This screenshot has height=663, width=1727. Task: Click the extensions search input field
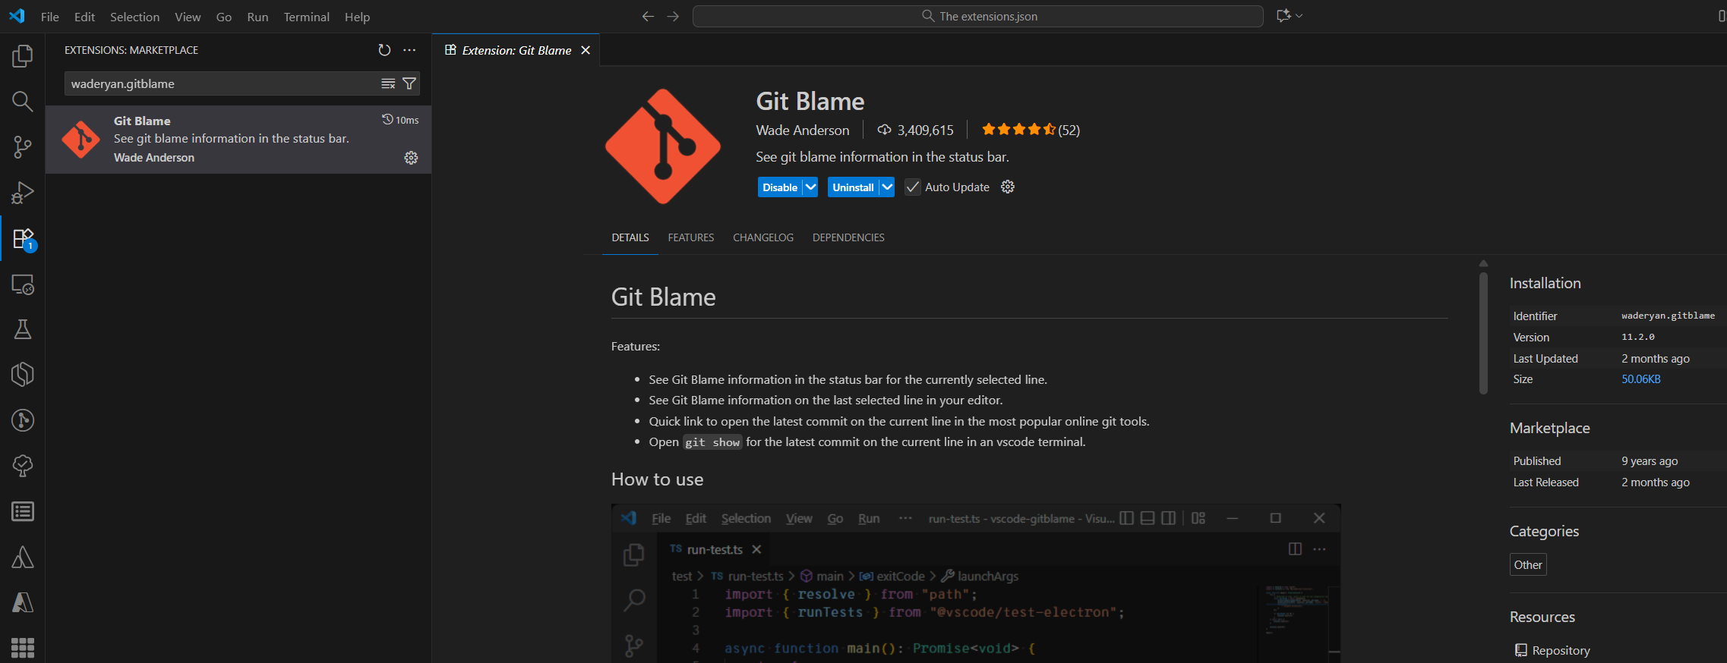(224, 83)
